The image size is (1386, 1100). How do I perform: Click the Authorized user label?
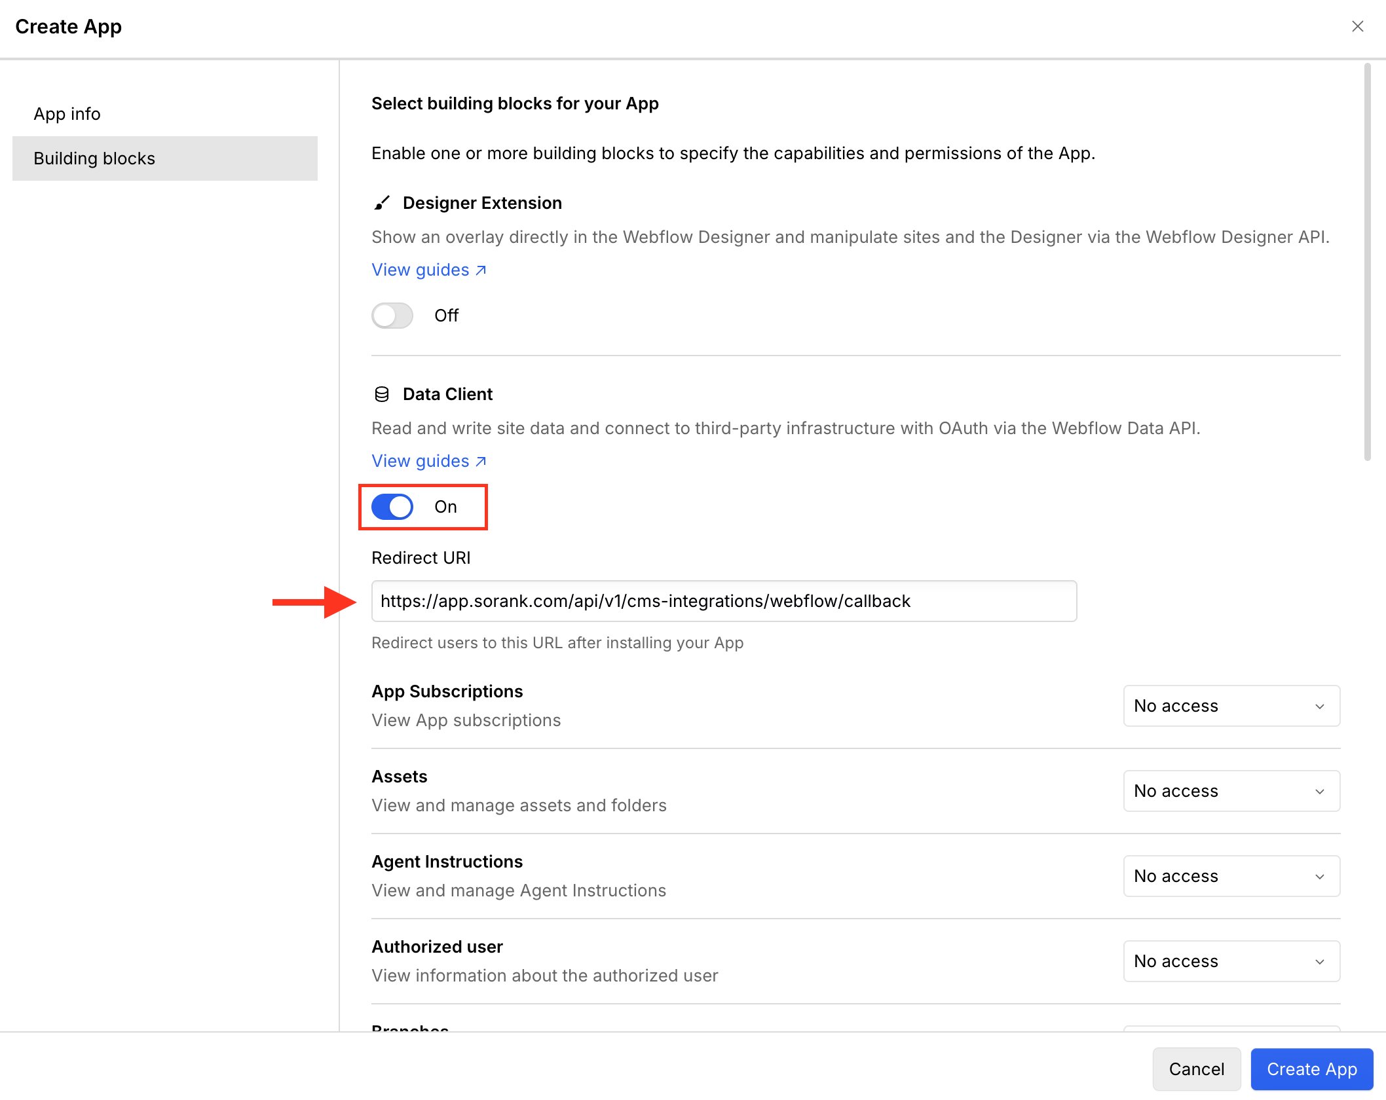pyautogui.click(x=438, y=947)
